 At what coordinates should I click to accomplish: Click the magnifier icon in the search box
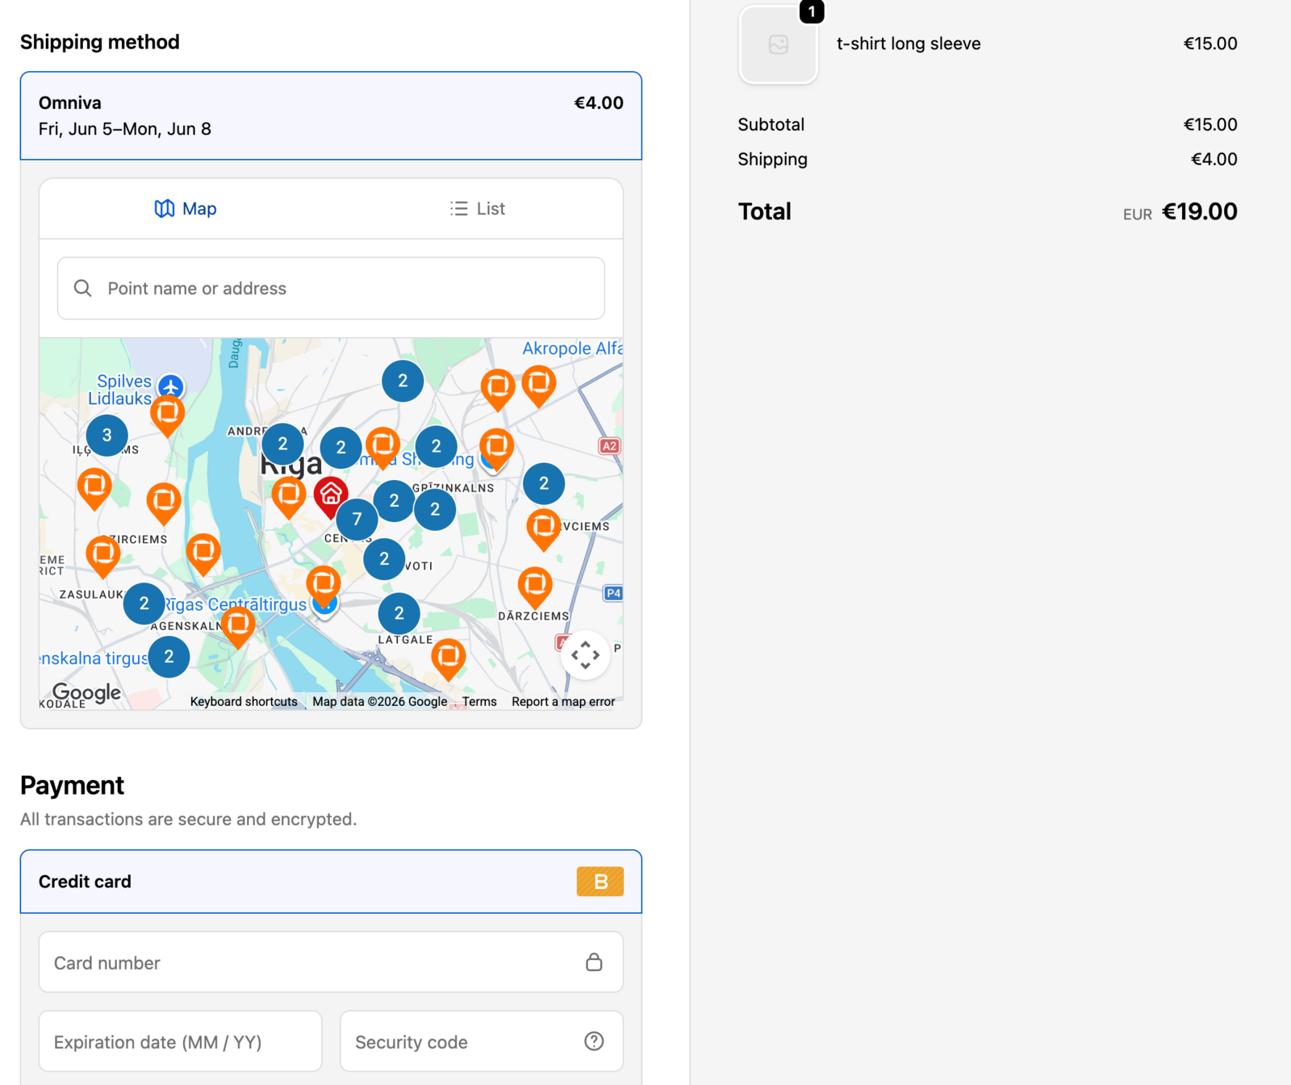[x=82, y=288]
